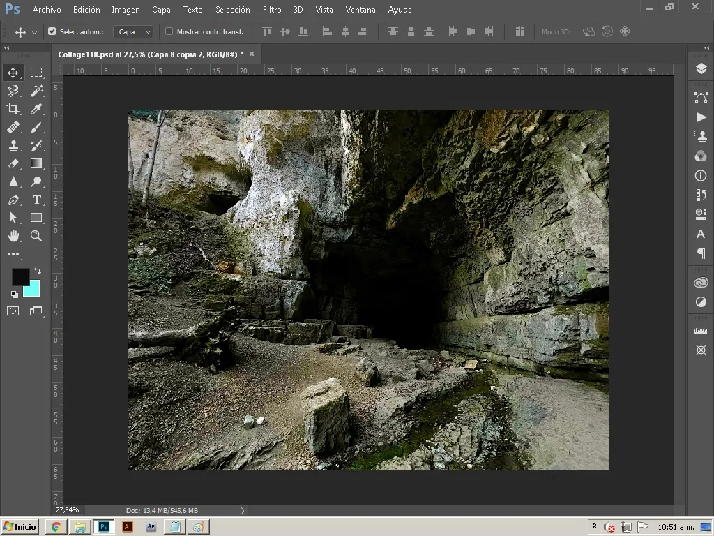Open the Character panel icon
Viewport: 714px width, 536px height.
(x=701, y=234)
